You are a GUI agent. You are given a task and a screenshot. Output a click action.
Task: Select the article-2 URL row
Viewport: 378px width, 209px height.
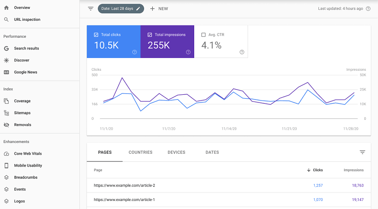pos(229,185)
